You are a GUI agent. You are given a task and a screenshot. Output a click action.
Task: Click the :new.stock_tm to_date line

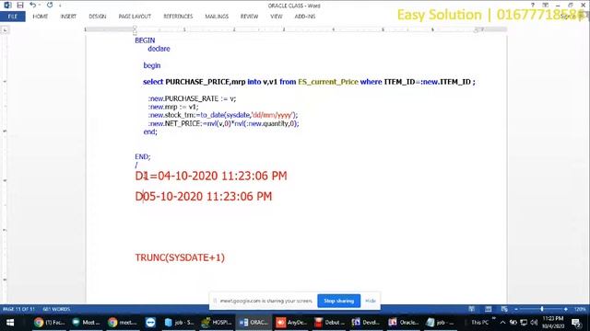[x=223, y=115]
